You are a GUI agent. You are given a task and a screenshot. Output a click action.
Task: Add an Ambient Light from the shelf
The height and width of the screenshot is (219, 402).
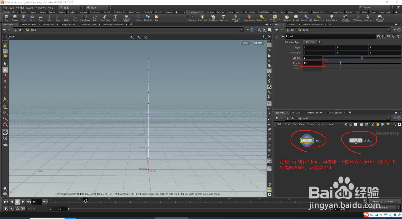[331, 18]
